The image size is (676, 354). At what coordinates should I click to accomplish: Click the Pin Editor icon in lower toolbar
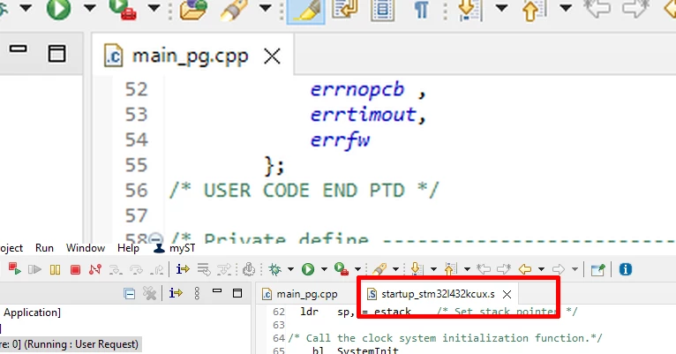[x=597, y=270]
